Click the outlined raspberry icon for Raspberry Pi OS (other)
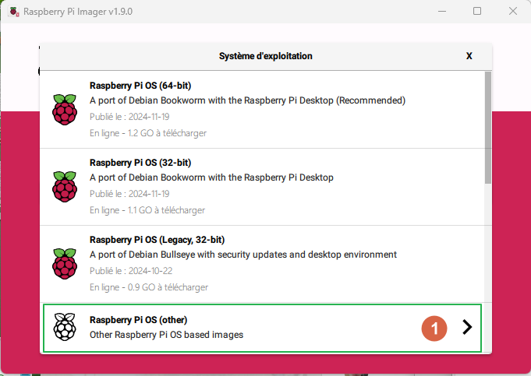This screenshot has width=531, height=376. pos(65,327)
